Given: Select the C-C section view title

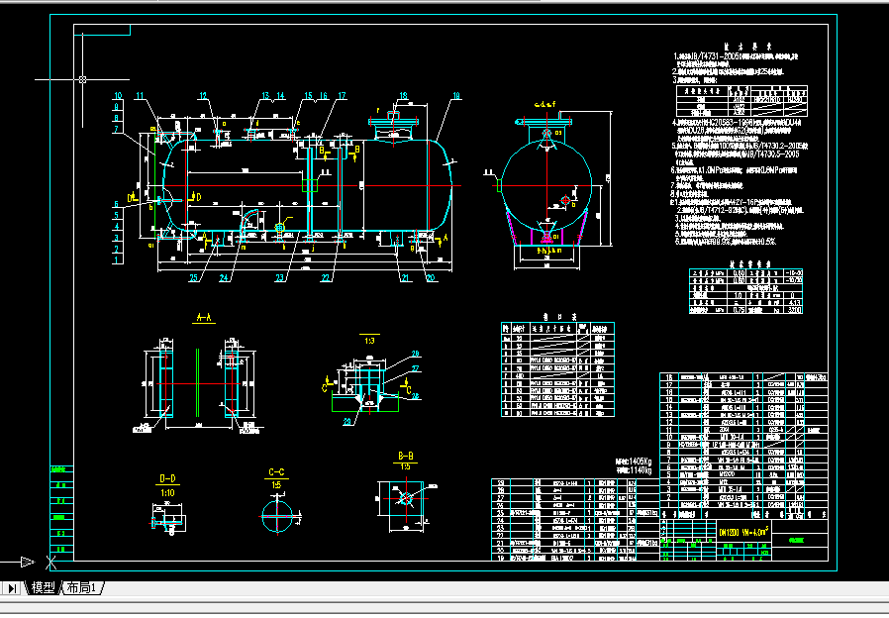Looking at the screenshot, I should [x=277, y=473].
